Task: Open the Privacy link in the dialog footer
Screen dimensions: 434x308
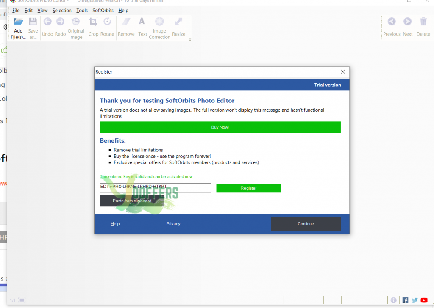Action: [x=173, y=224]
